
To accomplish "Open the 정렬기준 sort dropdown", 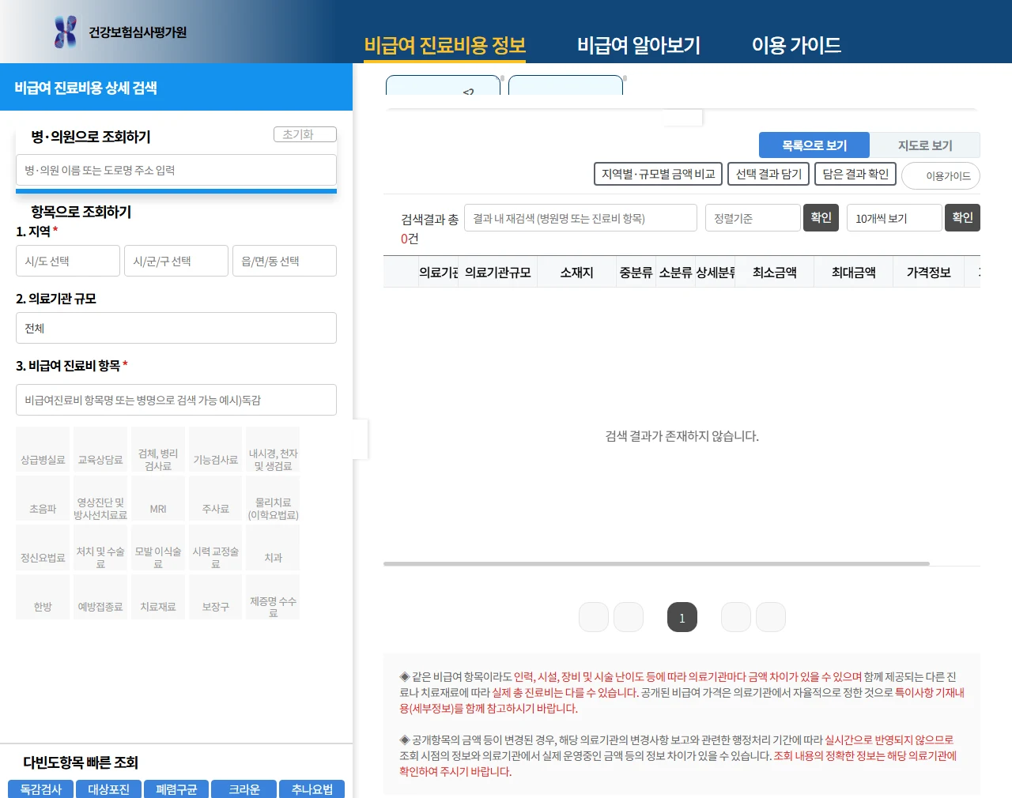I will point(753,218).
